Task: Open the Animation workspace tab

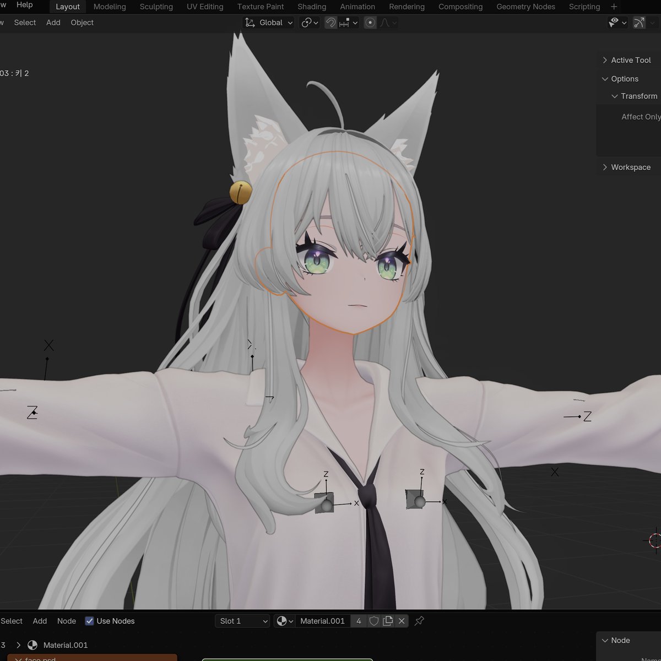Action: [357, 7]
